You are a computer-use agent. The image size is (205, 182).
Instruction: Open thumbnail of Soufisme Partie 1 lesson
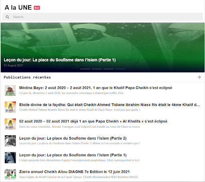10,158
